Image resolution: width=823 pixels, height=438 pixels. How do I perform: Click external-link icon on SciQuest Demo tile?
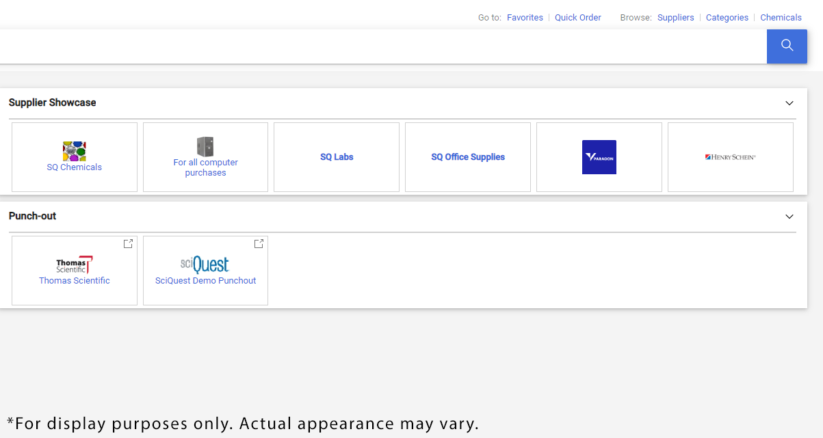coord(259,244)
